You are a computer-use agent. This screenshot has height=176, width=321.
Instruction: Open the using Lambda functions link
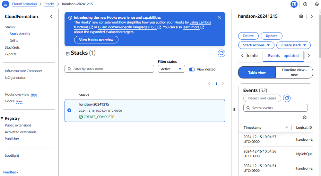point(200,22)
